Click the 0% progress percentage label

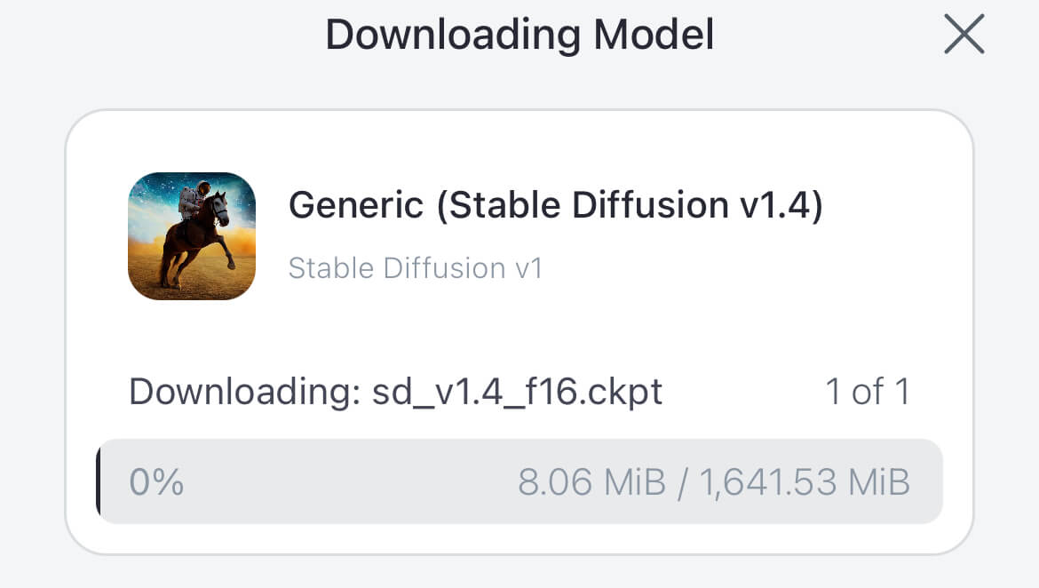pos(156,482)
